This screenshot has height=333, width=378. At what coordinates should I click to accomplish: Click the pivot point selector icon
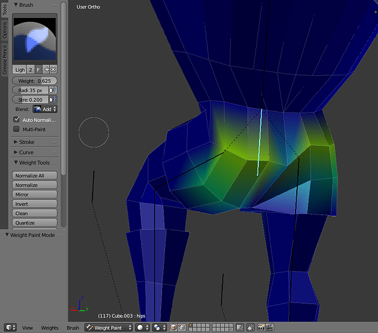click(x=160, y=328)
